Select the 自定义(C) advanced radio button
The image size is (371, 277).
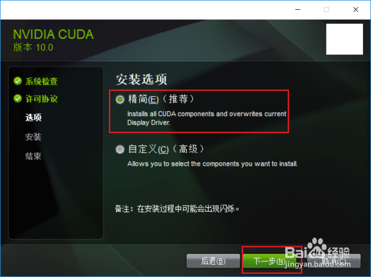click(x=120, y=149)
